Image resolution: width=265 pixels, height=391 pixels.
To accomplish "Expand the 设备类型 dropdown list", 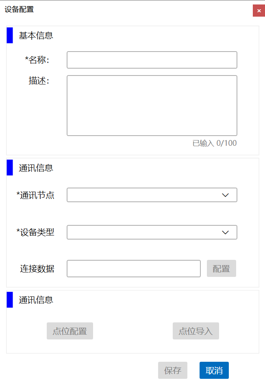I will [x=152, y=232].
